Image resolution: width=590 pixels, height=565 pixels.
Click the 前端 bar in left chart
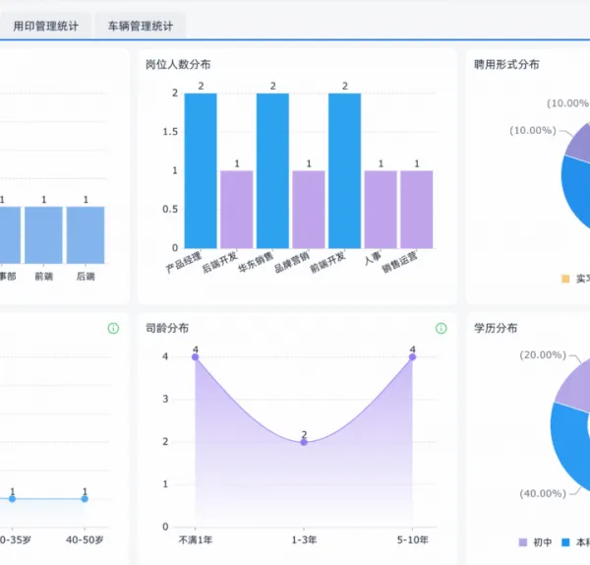click(43, 235)
